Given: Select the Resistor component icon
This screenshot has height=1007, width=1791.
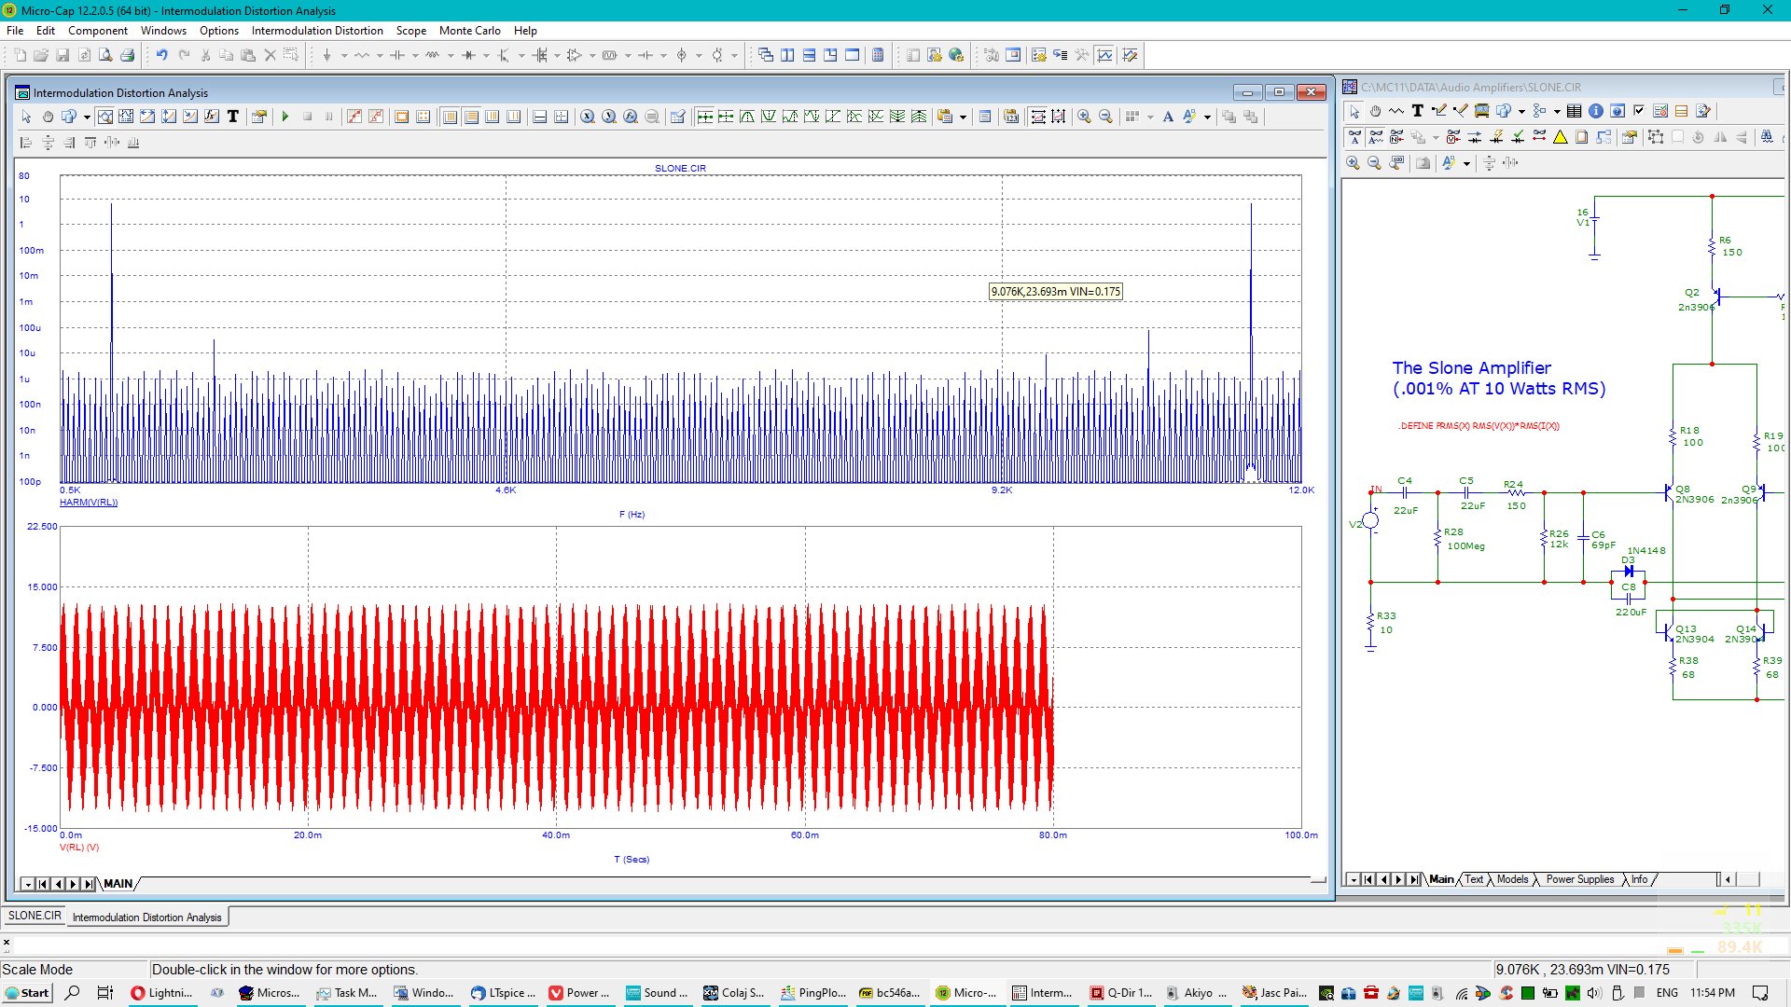Looking at the screenshot, I should 362,55.
